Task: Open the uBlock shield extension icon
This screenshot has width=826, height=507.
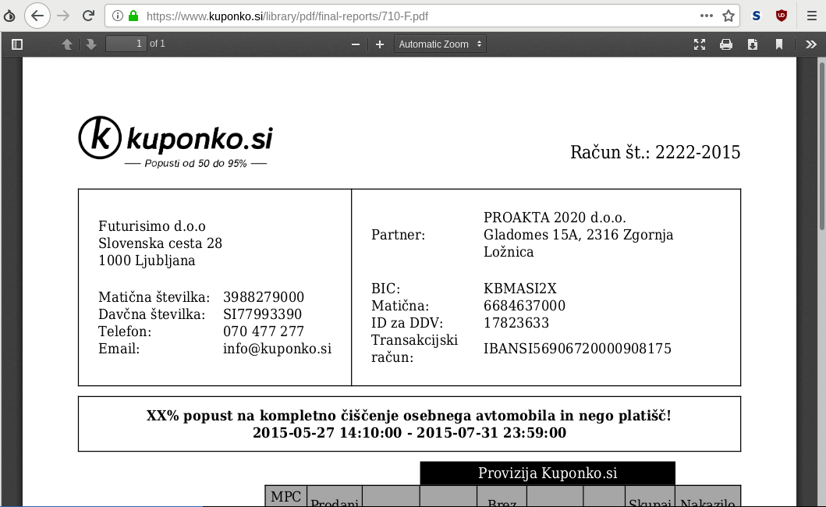Action: [x=782, y=16]
